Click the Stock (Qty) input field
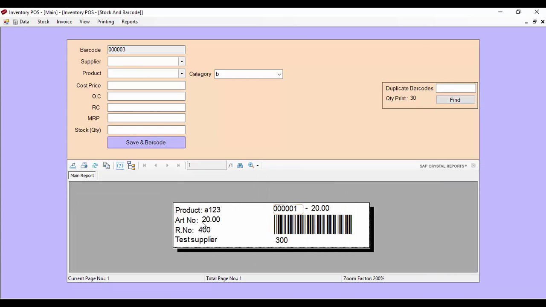 click(146, 130)
